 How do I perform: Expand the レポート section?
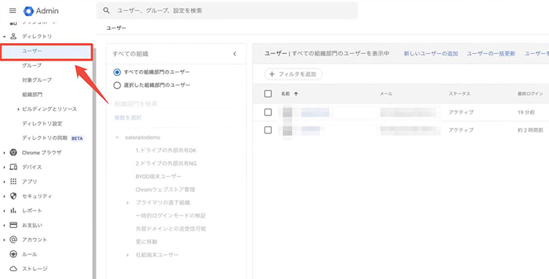tap(4, 211)
